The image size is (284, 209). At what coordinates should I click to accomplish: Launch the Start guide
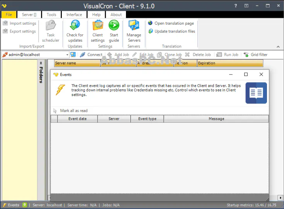(114, 31)
